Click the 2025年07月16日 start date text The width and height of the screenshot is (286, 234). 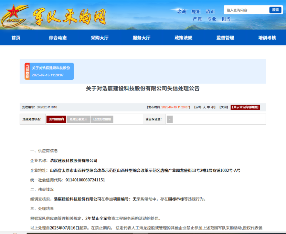tap(64, 228)
